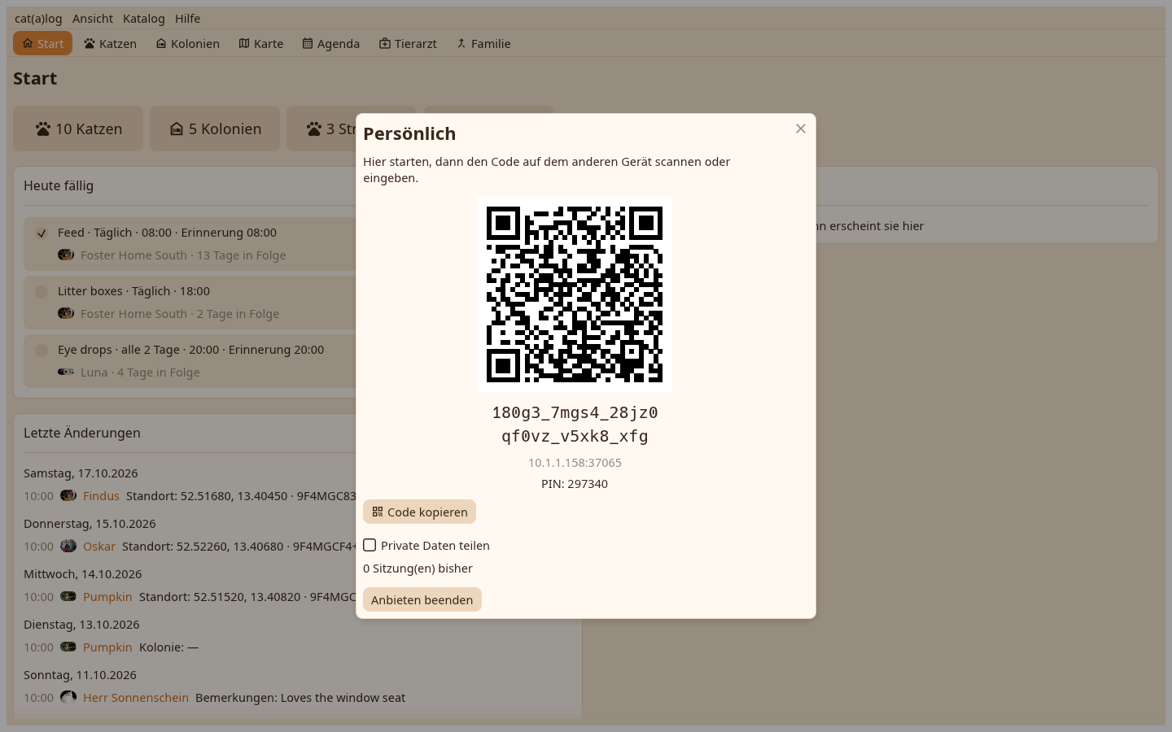
Task: Click the pairing code text 180g3_7mgs4_28jz0
Action: click(575, 412)
